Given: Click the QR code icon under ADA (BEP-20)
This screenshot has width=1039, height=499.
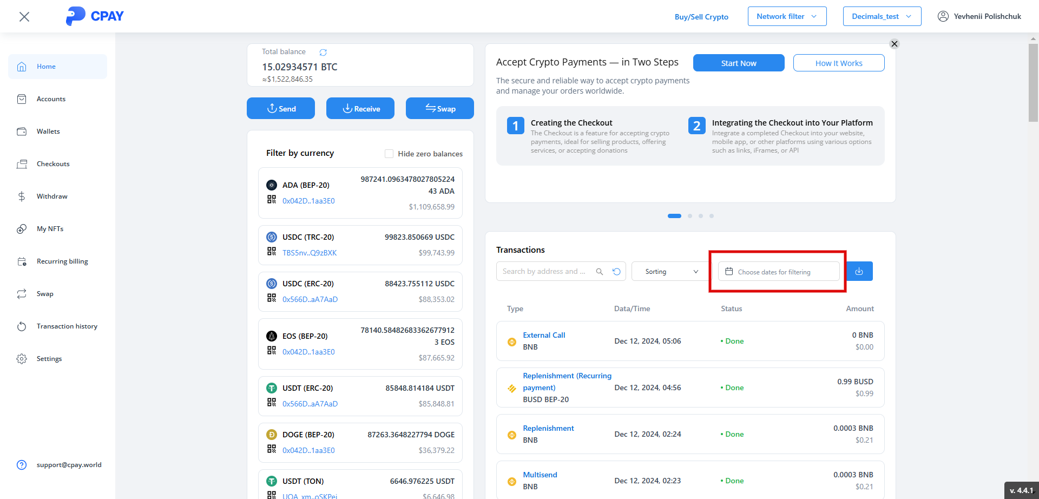Looking at the screenshot, I should 272,199.
